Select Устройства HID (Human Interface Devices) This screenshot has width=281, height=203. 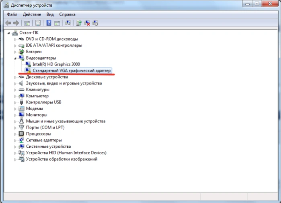point(66,153)
